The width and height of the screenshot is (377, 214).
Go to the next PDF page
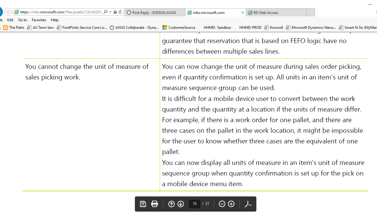(181, 204)
